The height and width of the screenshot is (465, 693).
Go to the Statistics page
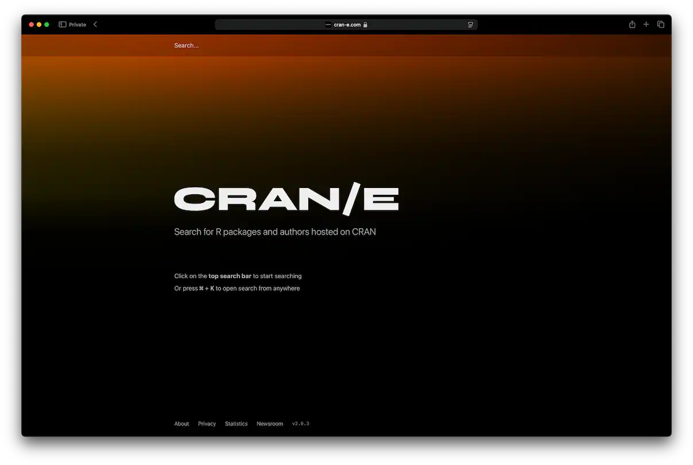[236, 424]
